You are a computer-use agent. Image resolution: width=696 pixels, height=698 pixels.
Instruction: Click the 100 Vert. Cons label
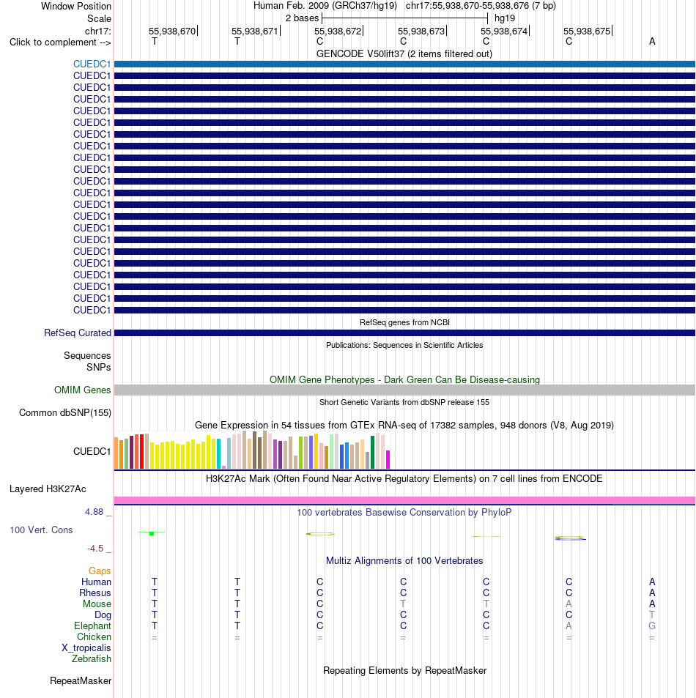tap(41, 530)
